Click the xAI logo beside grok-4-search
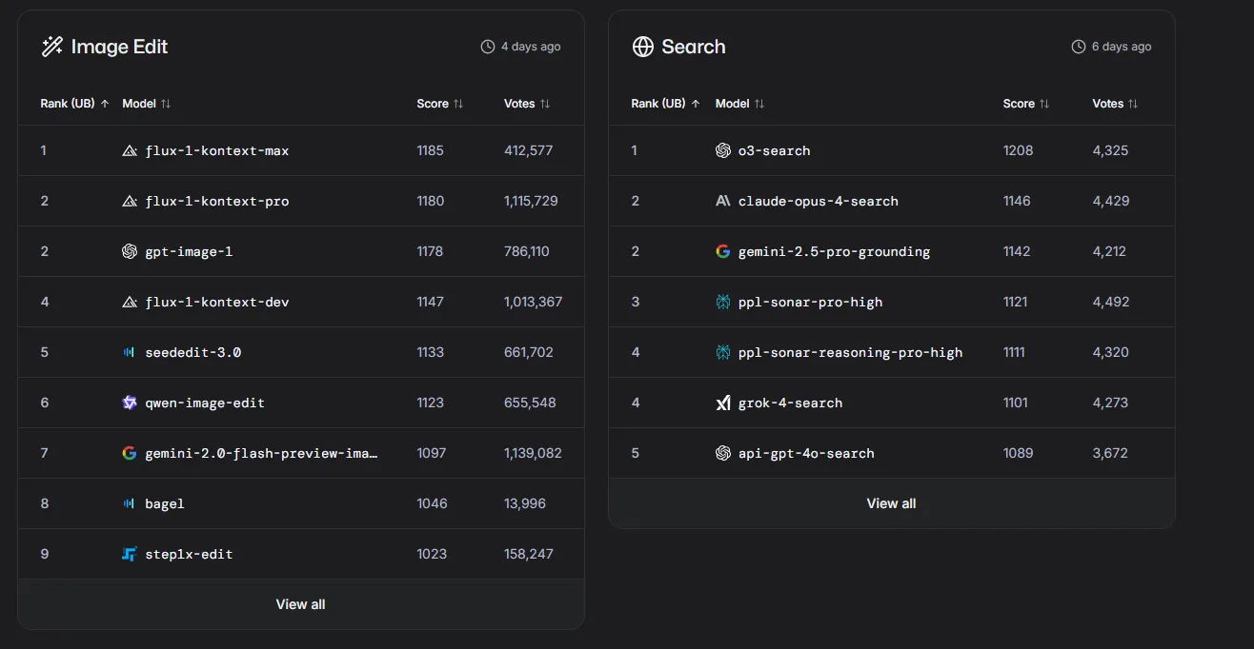 (x=723, y=403)
